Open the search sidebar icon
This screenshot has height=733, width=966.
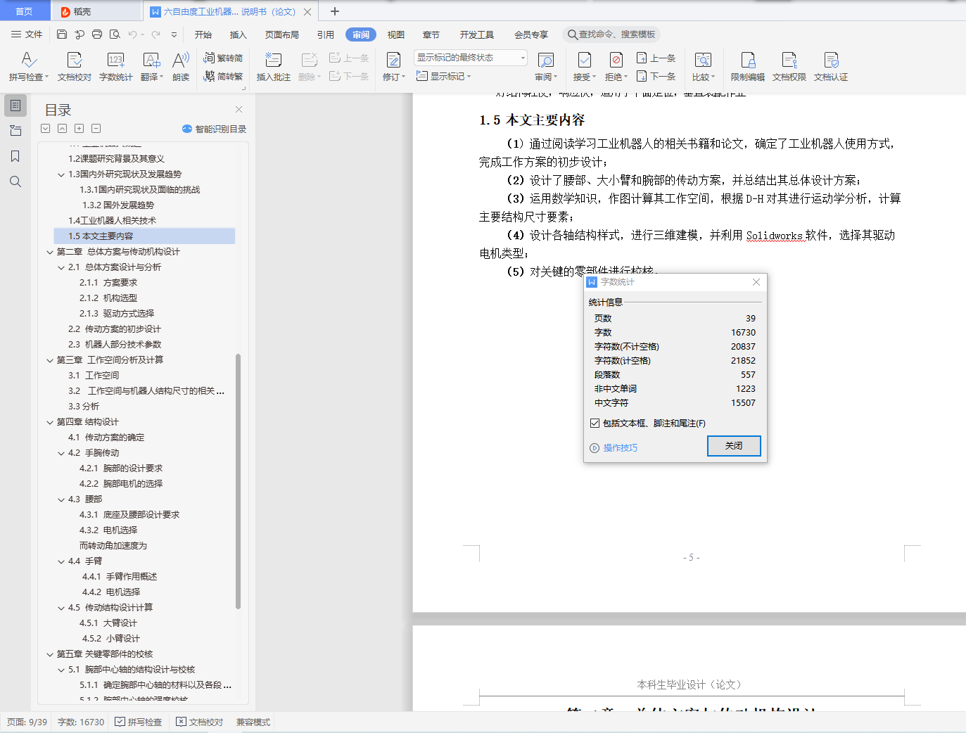click(15, 181)
